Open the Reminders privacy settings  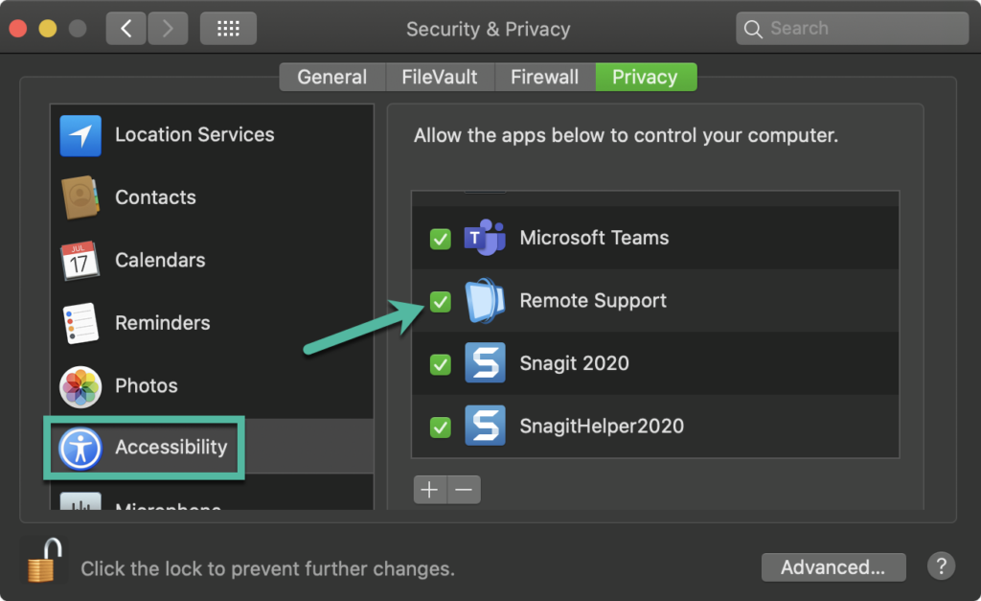[x=162, y=323]
